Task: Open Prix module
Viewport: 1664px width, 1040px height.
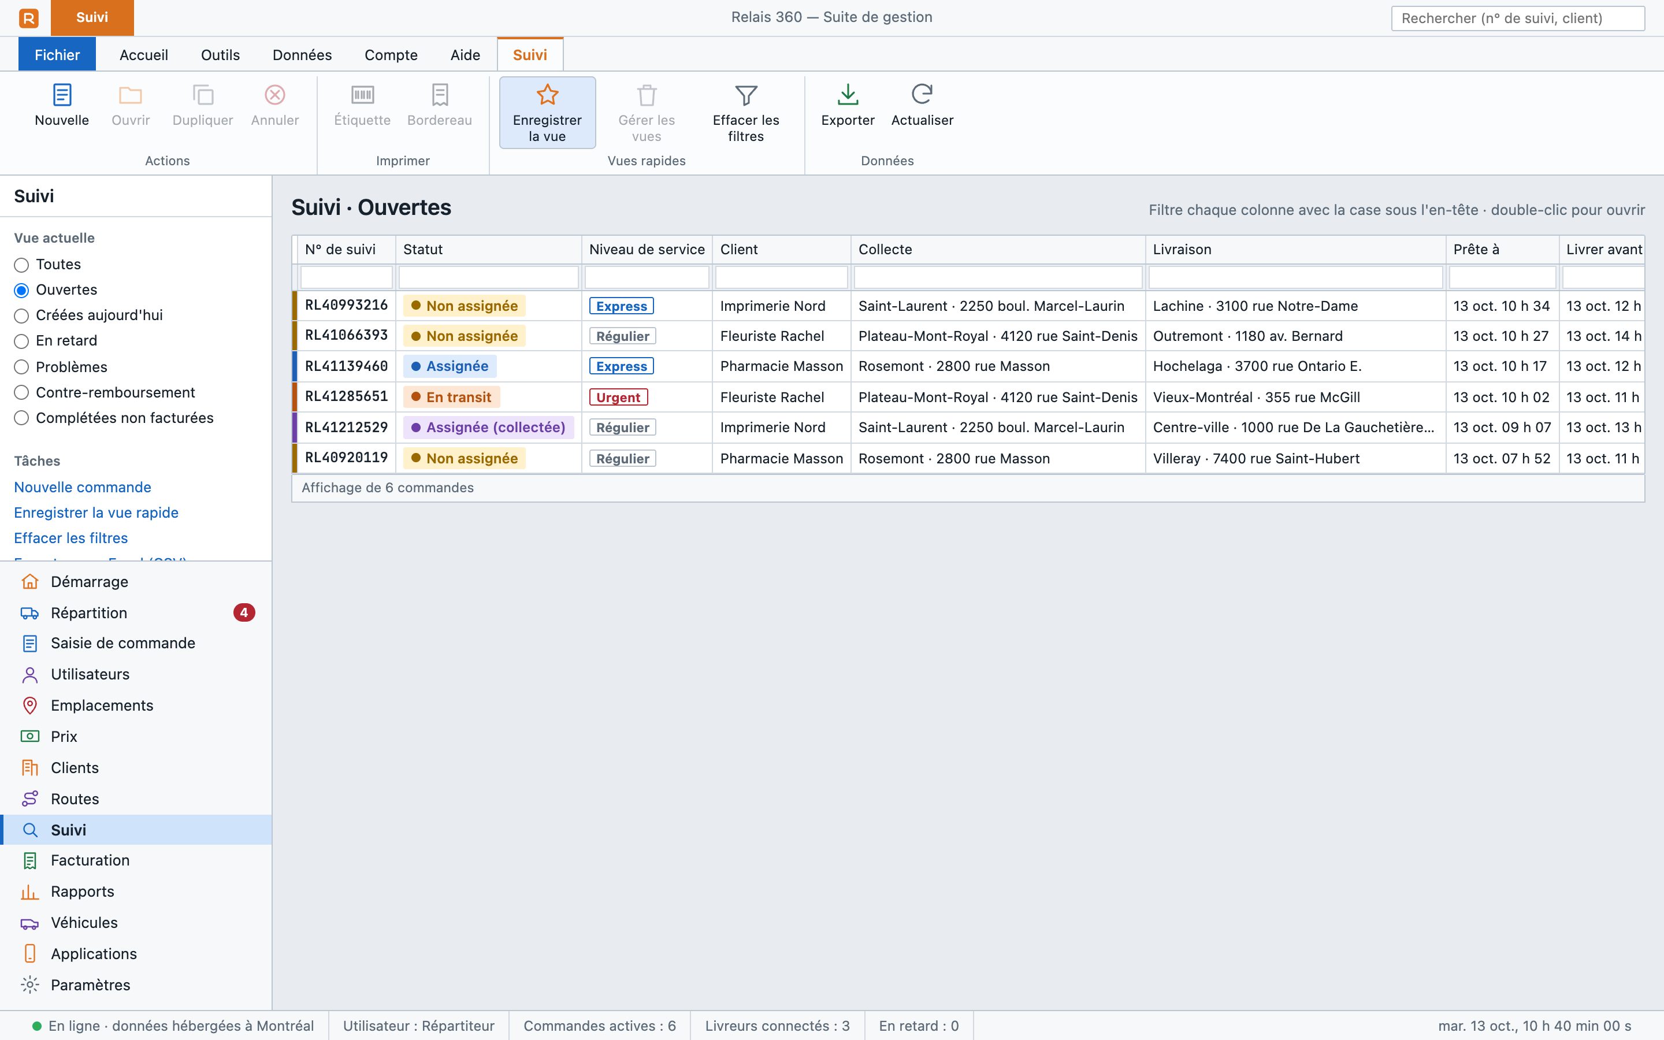Action: [136, 737]
